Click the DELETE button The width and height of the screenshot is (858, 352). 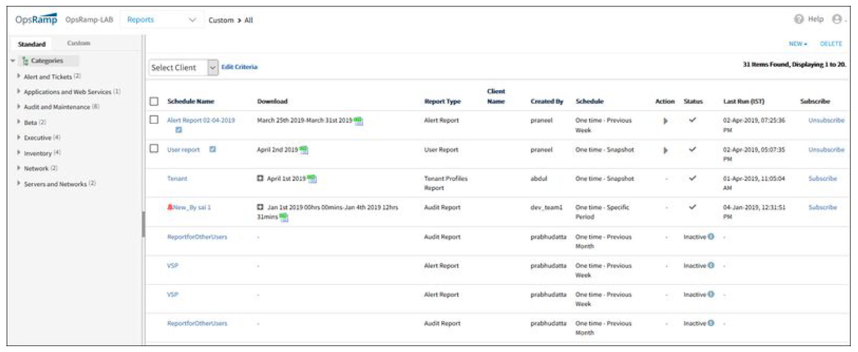click(831, 44)
